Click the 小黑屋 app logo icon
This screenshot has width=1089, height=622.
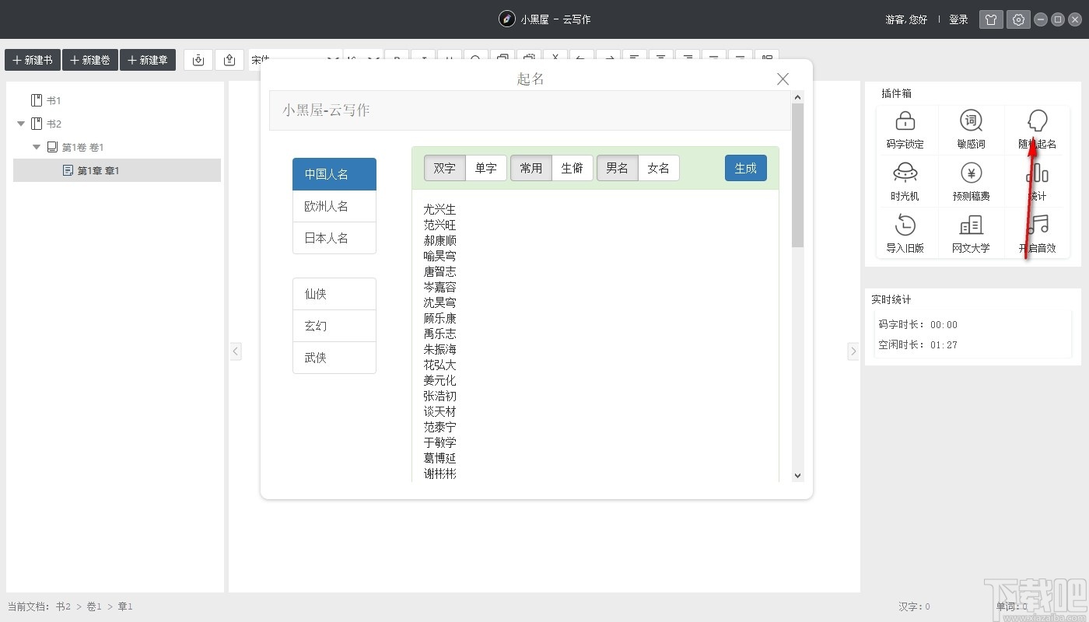coord(507,19)
